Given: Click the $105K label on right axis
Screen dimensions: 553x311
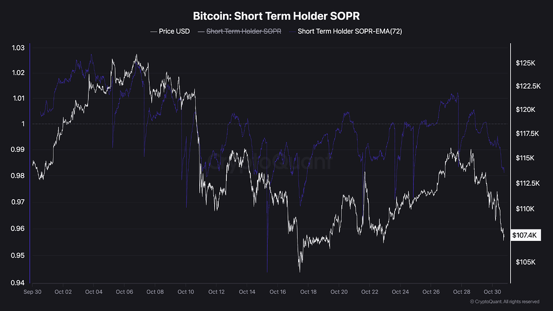Looking at the screenshot, I should click(525, 262).
